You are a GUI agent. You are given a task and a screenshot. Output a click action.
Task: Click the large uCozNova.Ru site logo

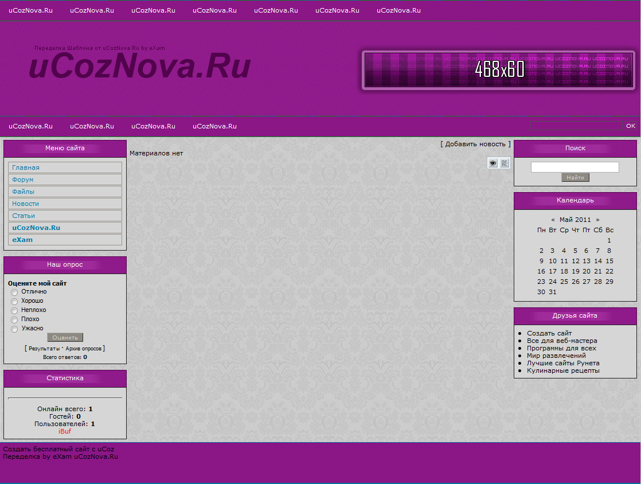[x=140, y=66]
